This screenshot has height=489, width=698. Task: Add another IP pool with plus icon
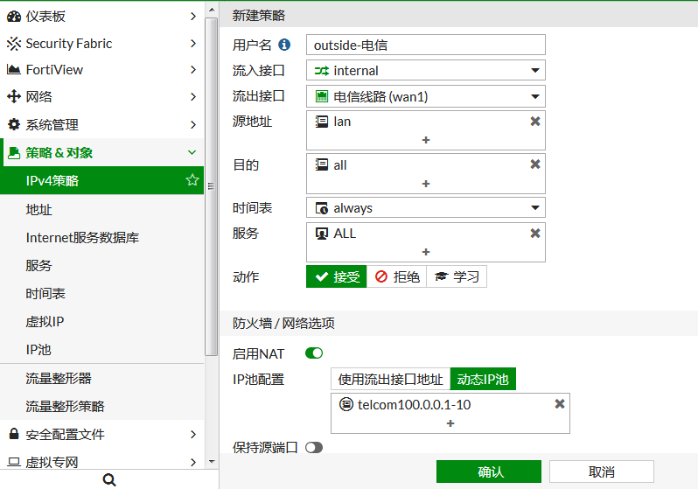[450, 423]
